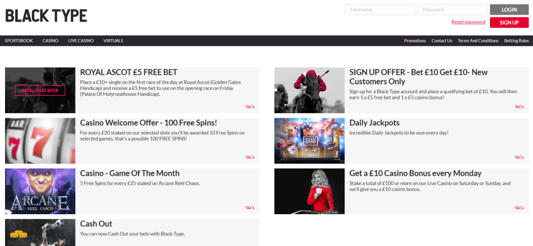Click the red SIGN UP button
The height and width of the screenshot is (246, 533).
point(509,22)
